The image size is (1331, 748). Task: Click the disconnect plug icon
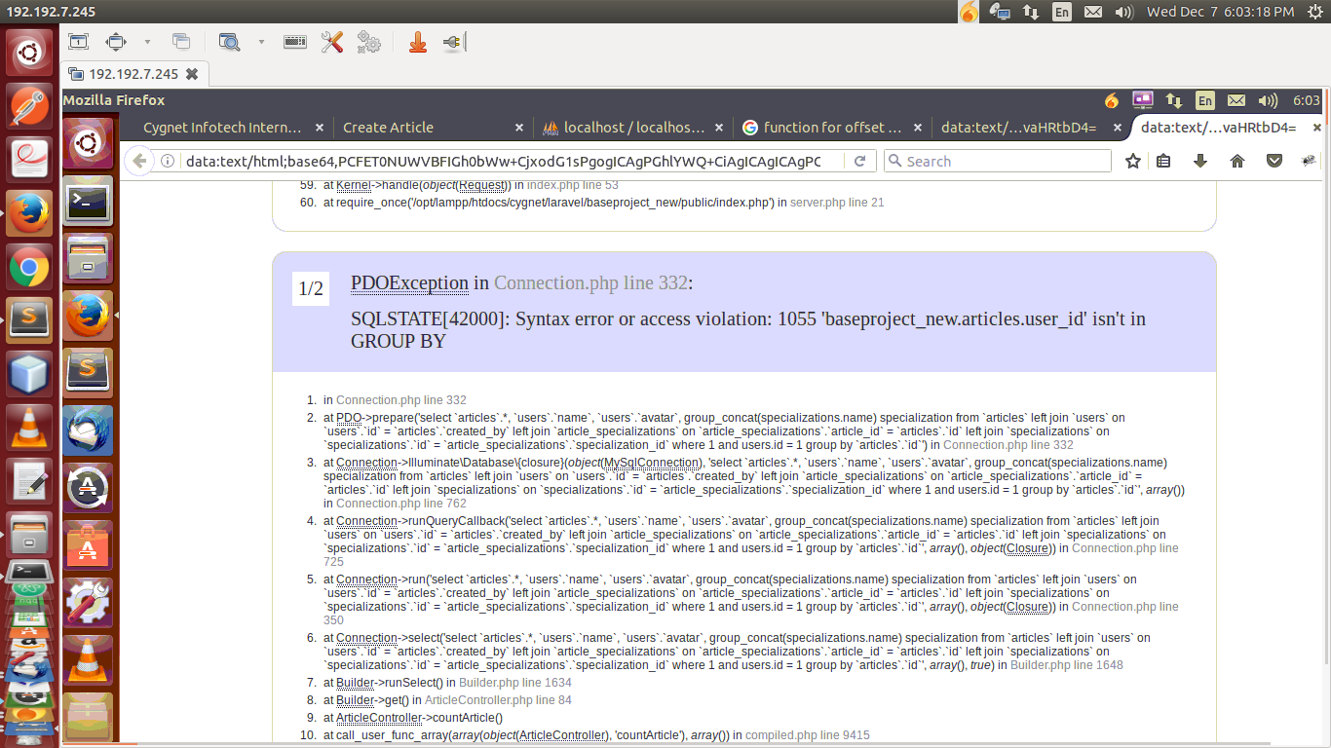pyautogui.click(x=454, y=42)
